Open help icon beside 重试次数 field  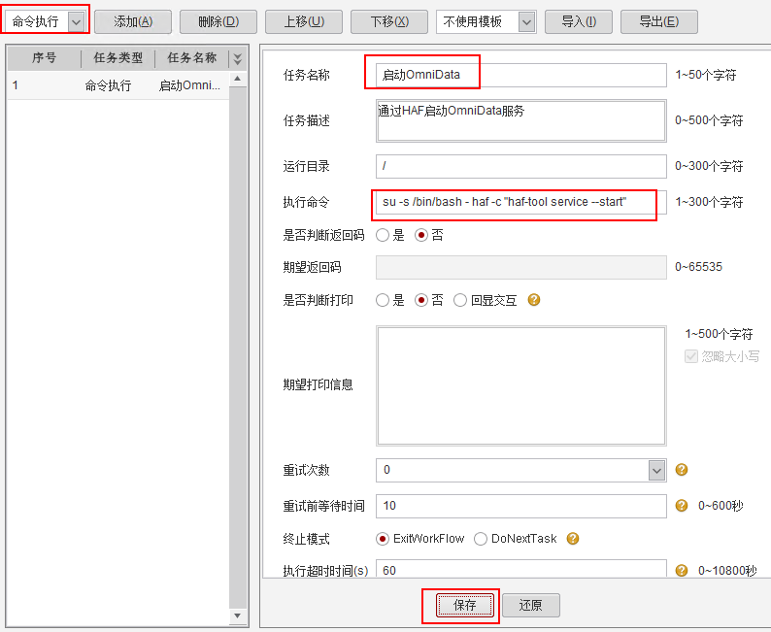pyautogui.click(x=681, y=470)
